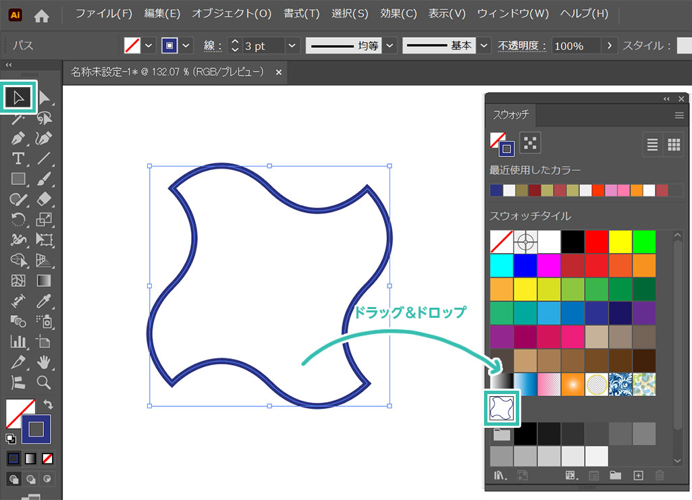Switch swatches panel to list view
692x500 pixels.
pos(652,144)
